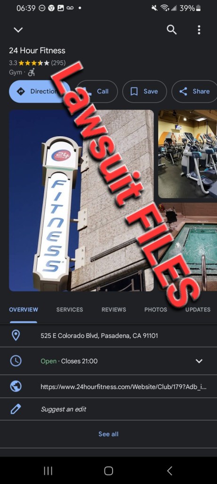View the pool photo
This screenshot has width=217, height=484.
(x=187, y=247)
